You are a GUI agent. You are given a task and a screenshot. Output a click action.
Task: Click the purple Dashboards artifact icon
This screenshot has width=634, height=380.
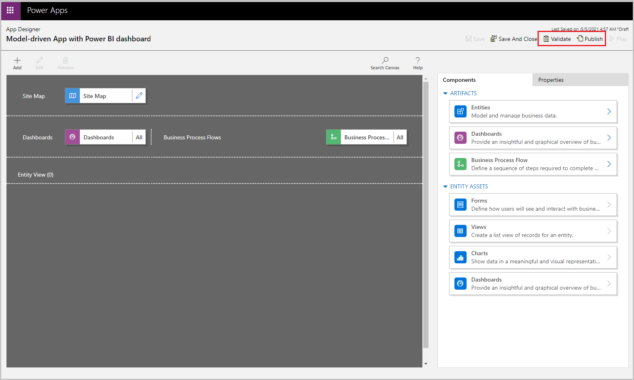pyautogui.click(x=461, y=138)
